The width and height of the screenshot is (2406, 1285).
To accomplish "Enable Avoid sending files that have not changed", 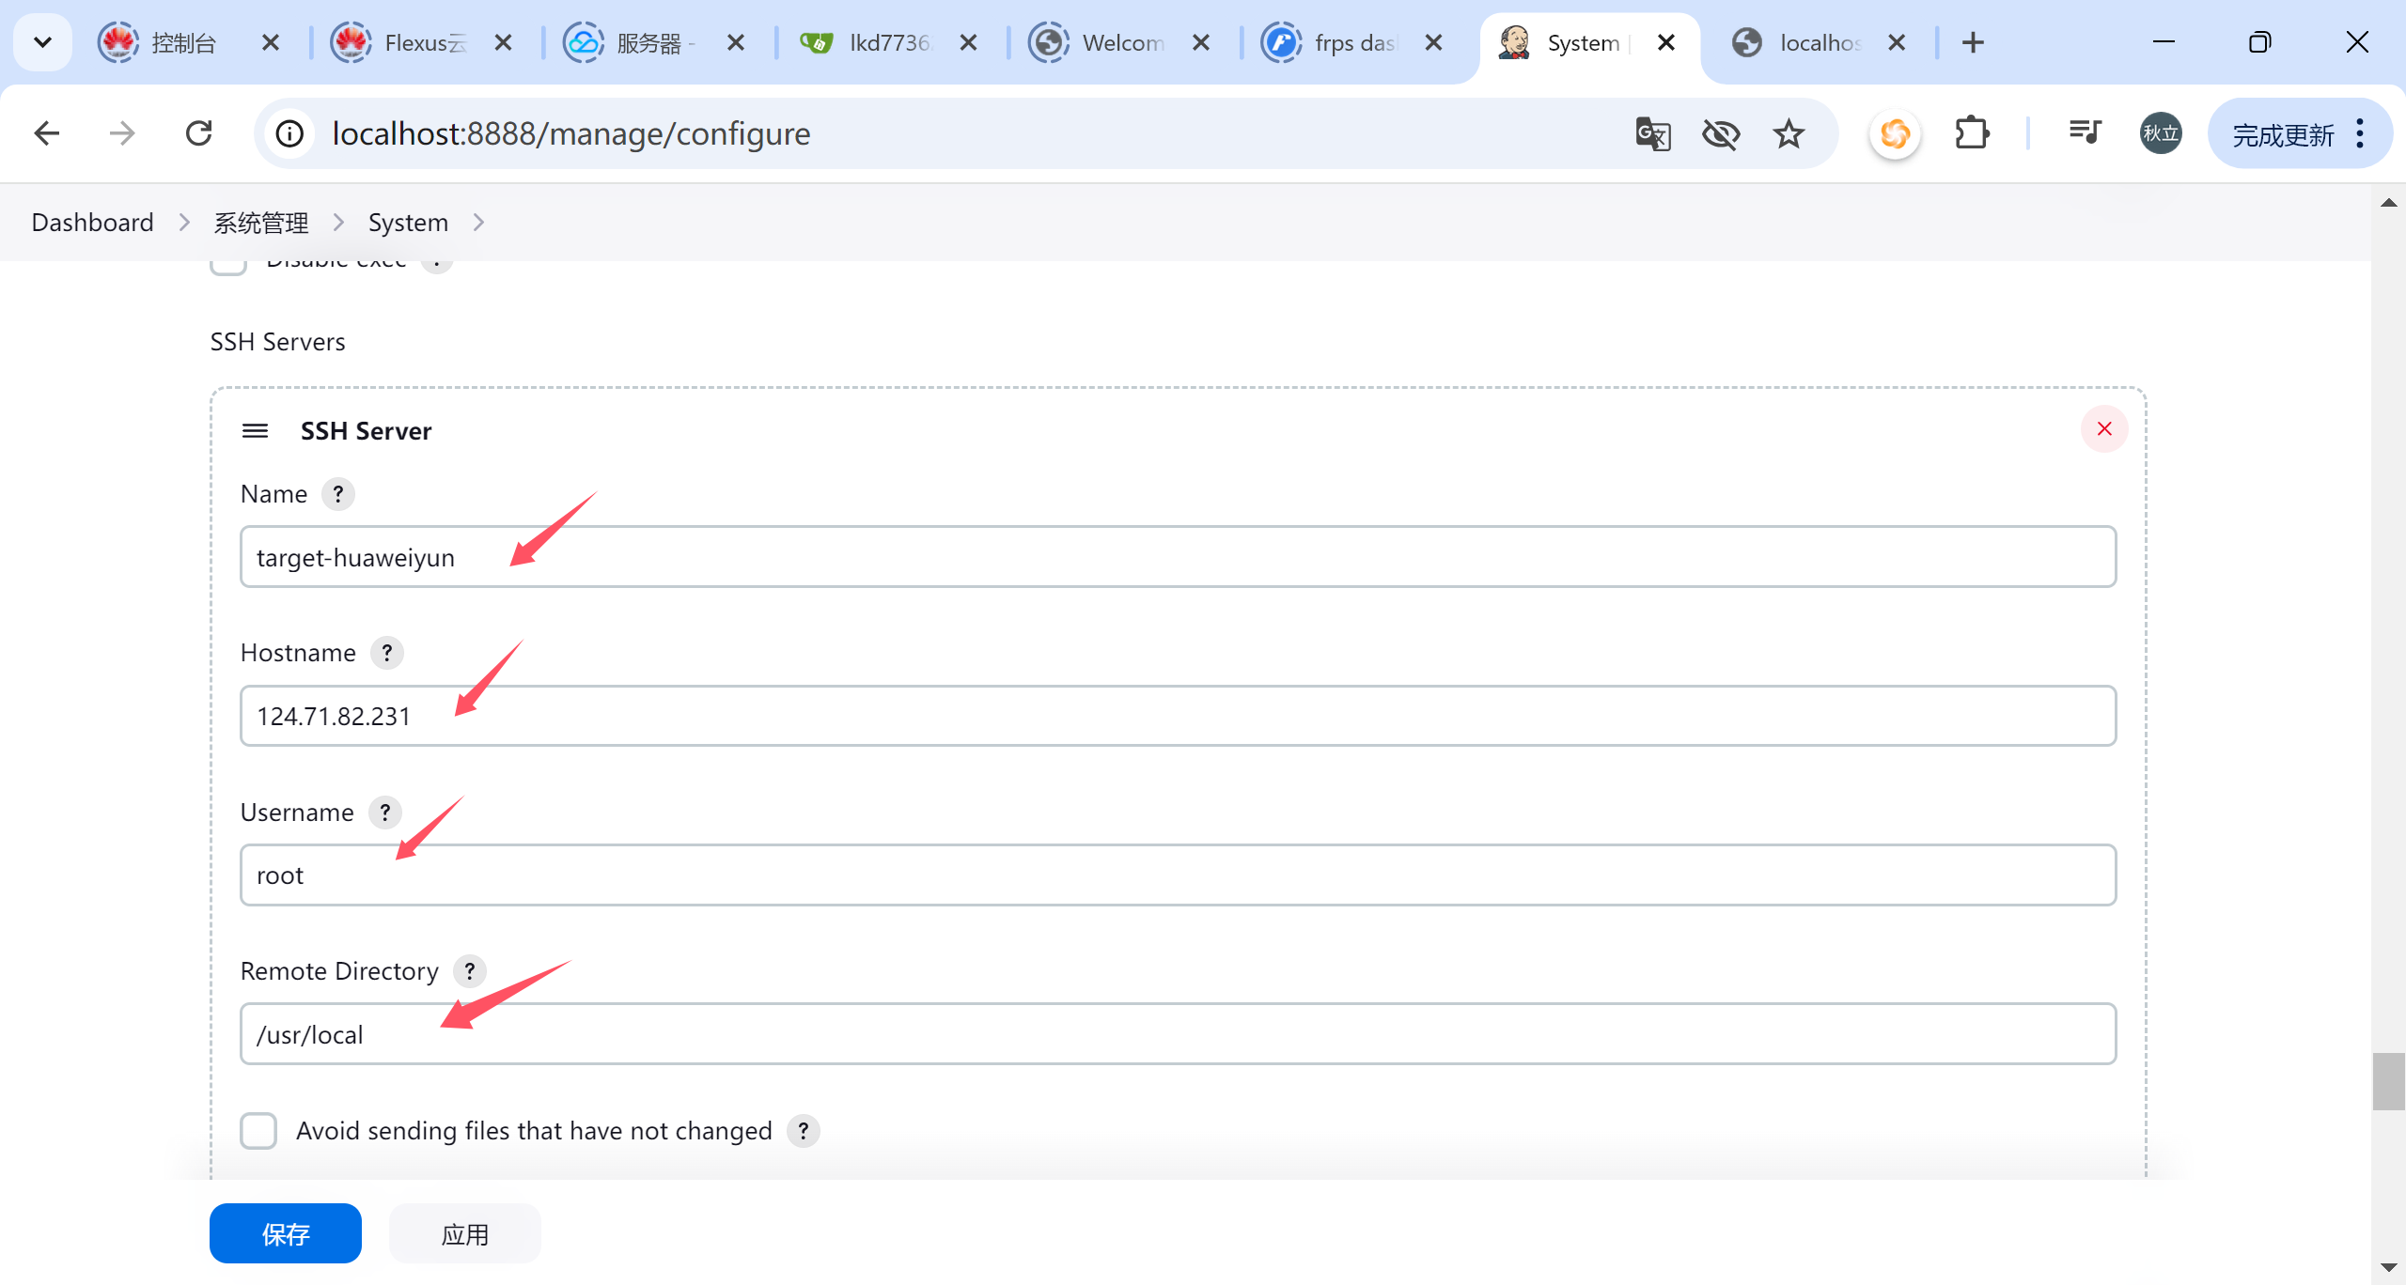I will [258, 1131].
